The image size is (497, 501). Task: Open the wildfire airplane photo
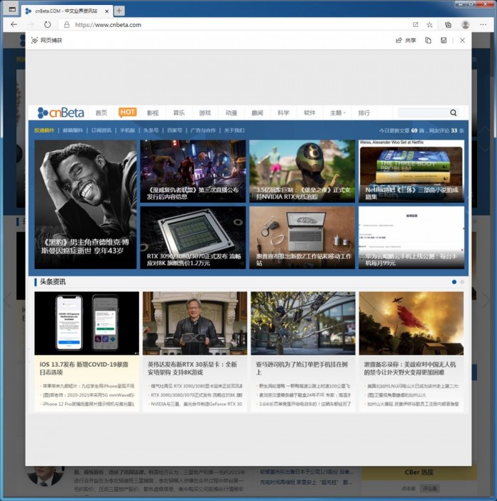click(x=411, y=323)
